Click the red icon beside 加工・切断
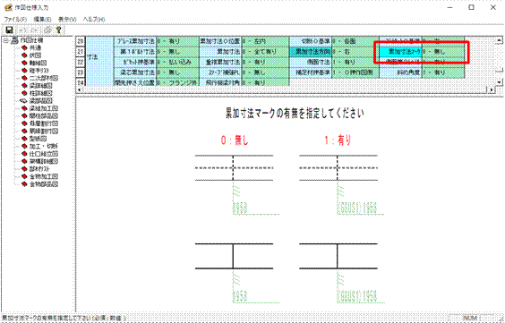The height and width of the screenshot is (323, 505). [24, 147]
